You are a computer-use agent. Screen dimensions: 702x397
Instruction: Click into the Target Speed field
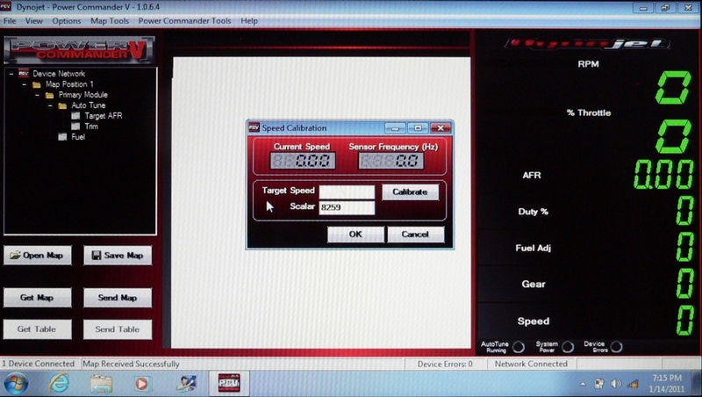[x=347, y=191]
